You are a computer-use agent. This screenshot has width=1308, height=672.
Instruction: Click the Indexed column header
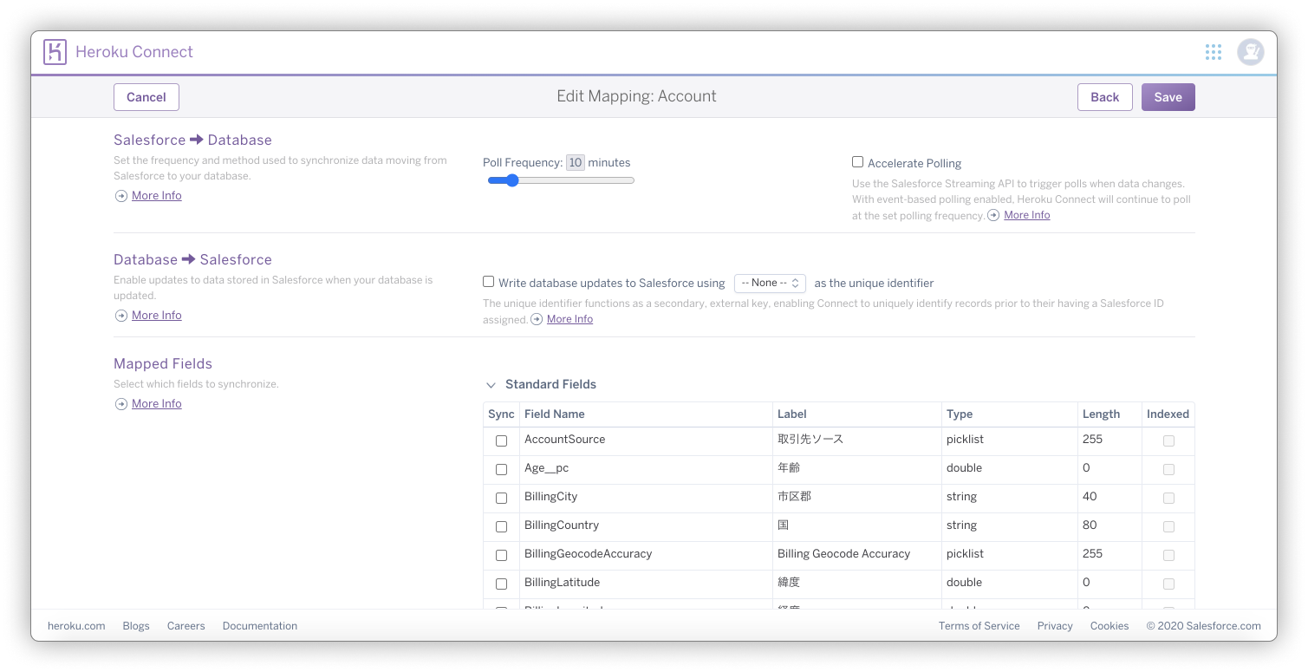click(x=1168, y=414)
